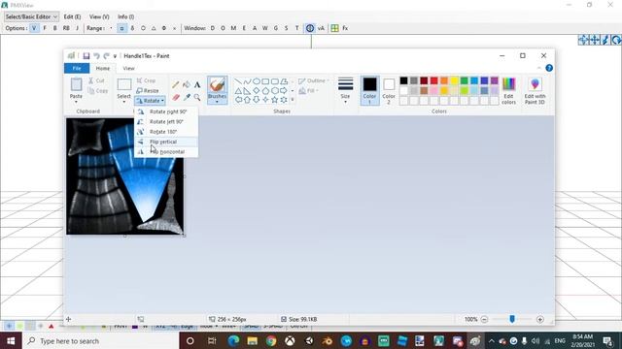Click zoom out minus button in Paint

pos(484,319)
